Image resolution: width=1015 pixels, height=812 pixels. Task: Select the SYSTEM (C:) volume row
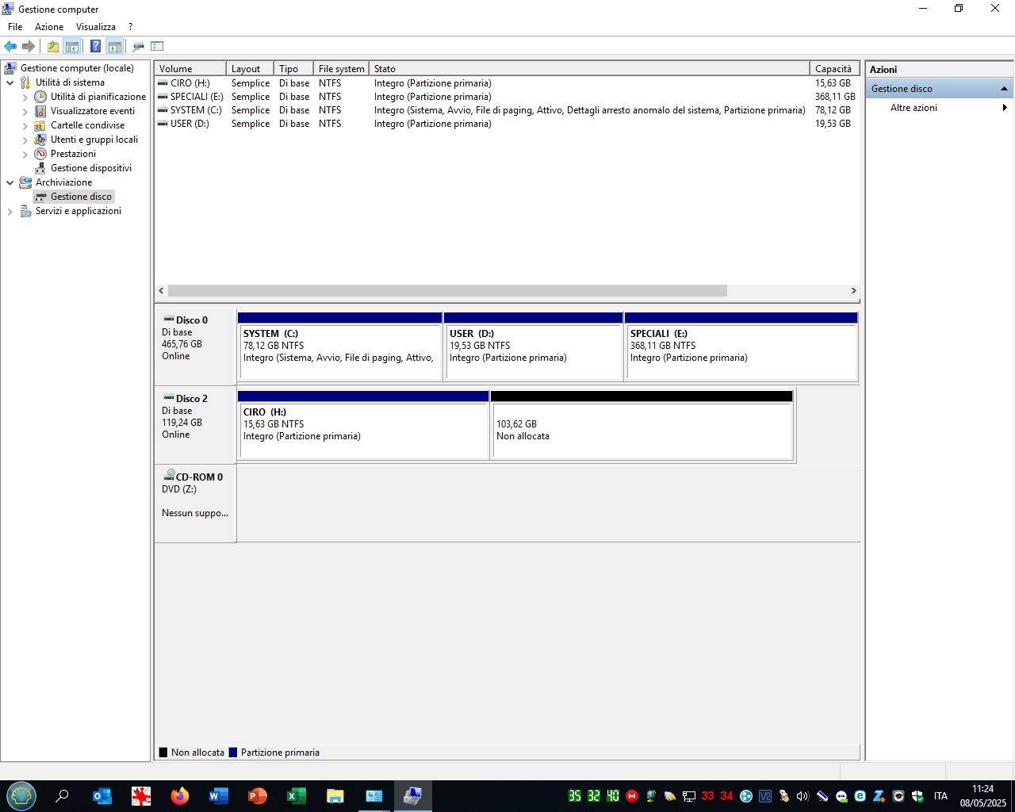507,110
